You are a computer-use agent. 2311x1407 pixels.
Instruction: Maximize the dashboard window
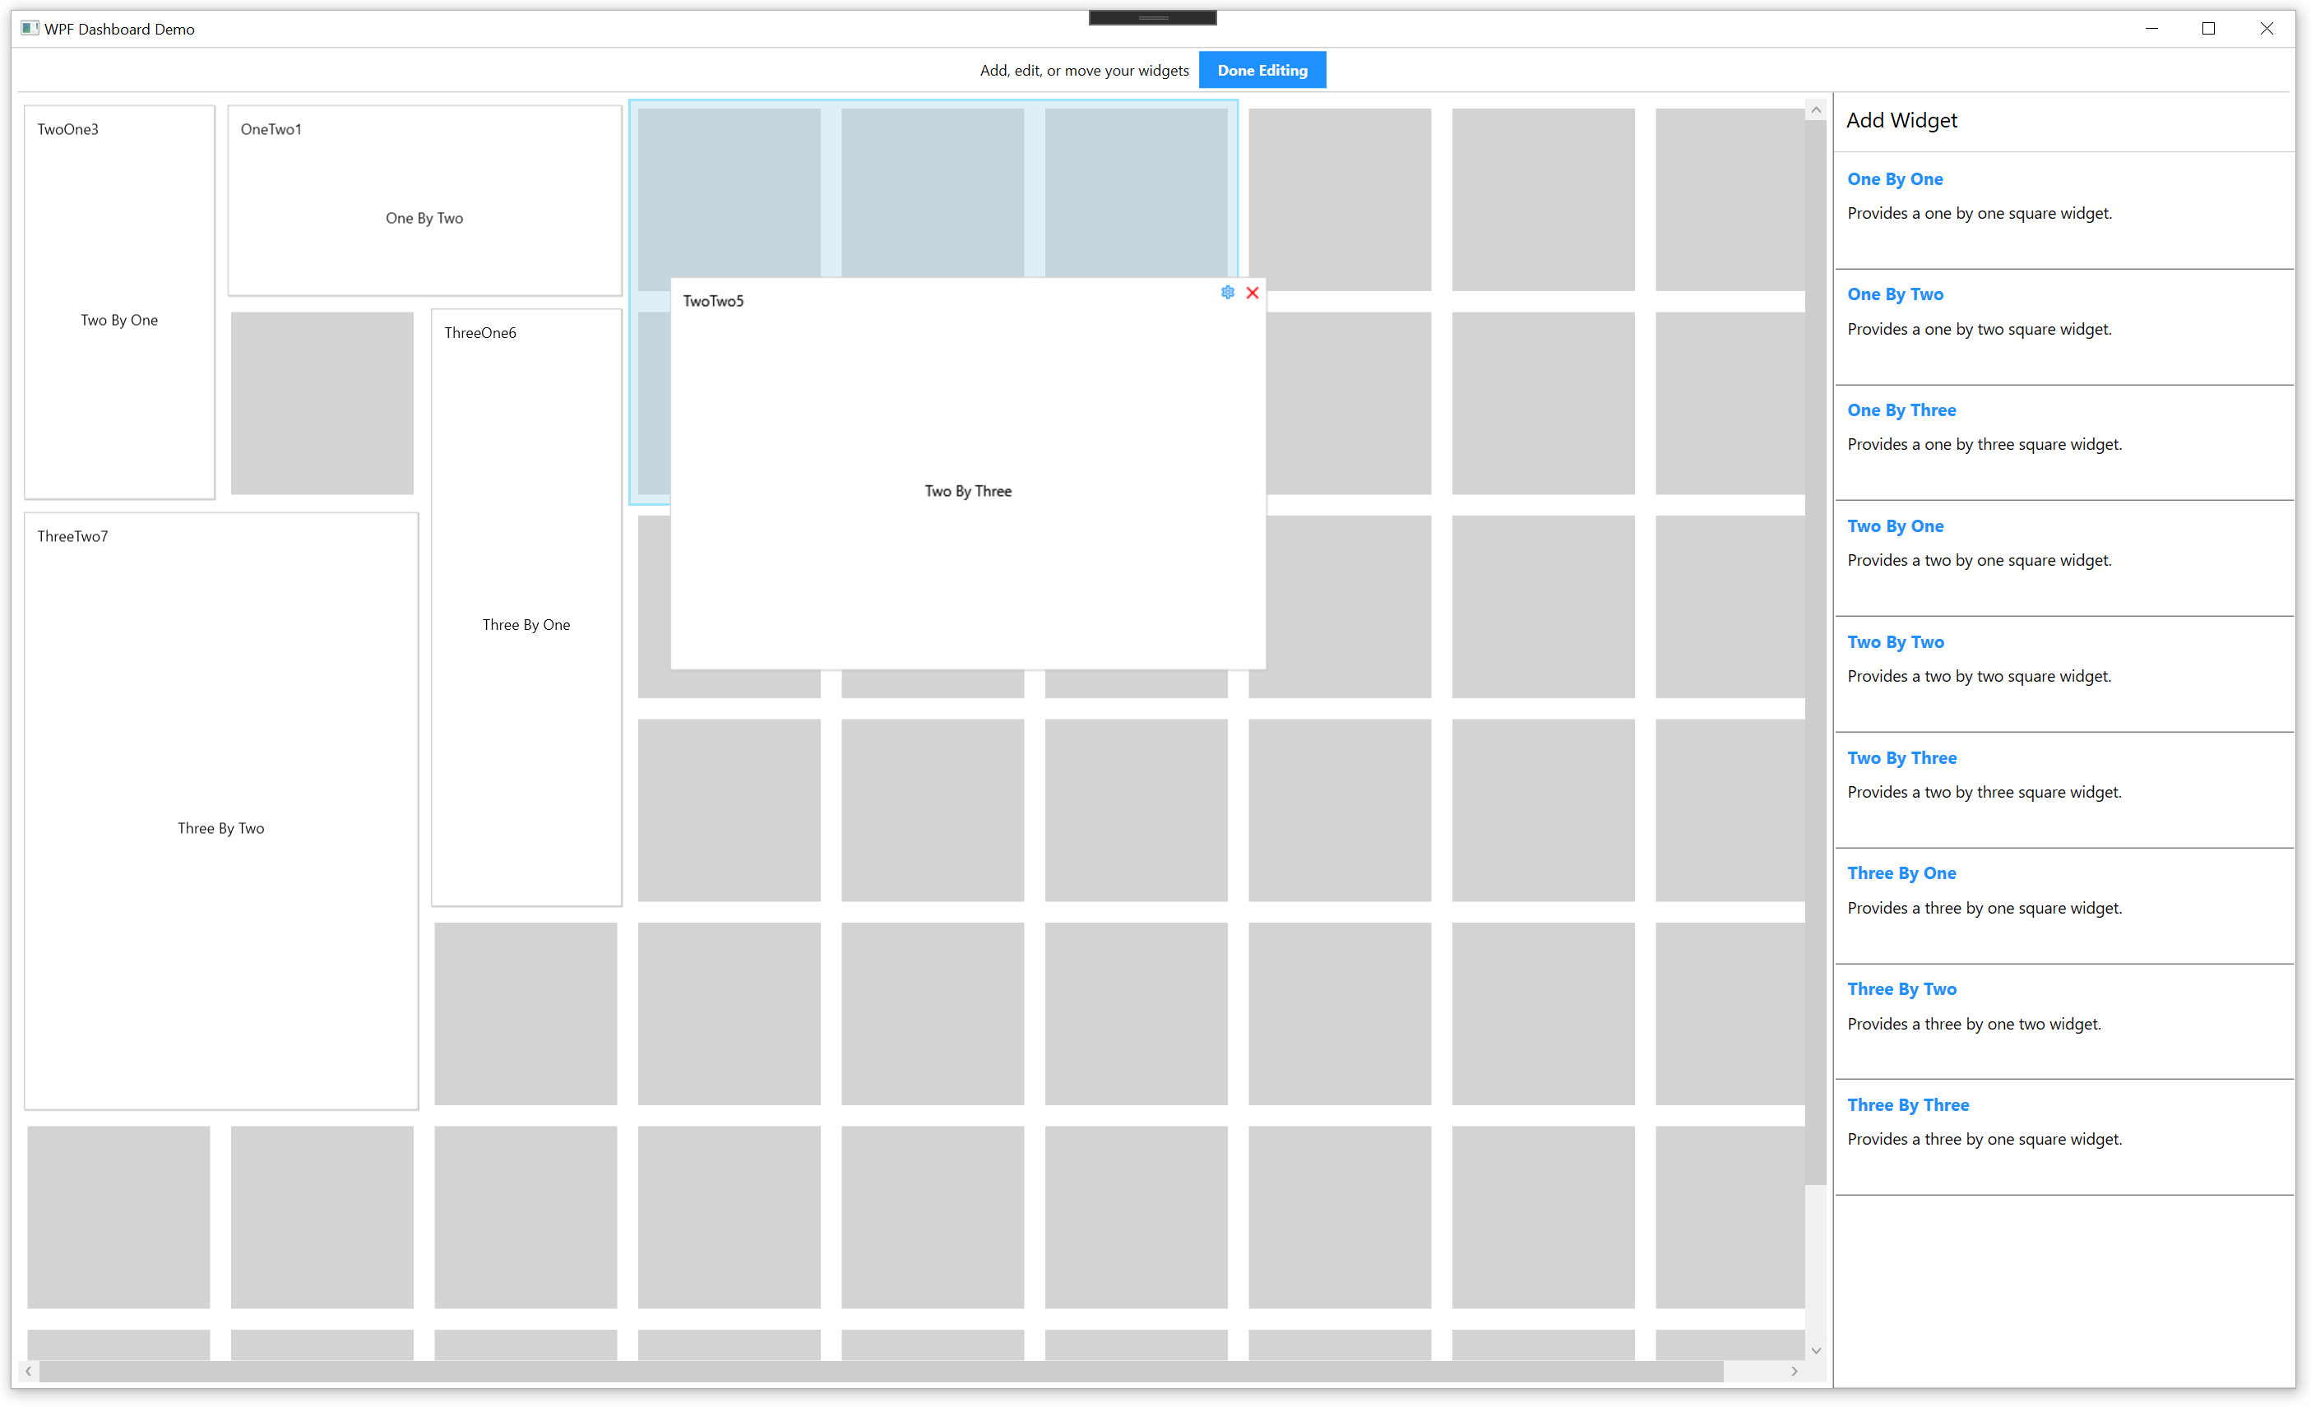click(x=2208, y=28)
